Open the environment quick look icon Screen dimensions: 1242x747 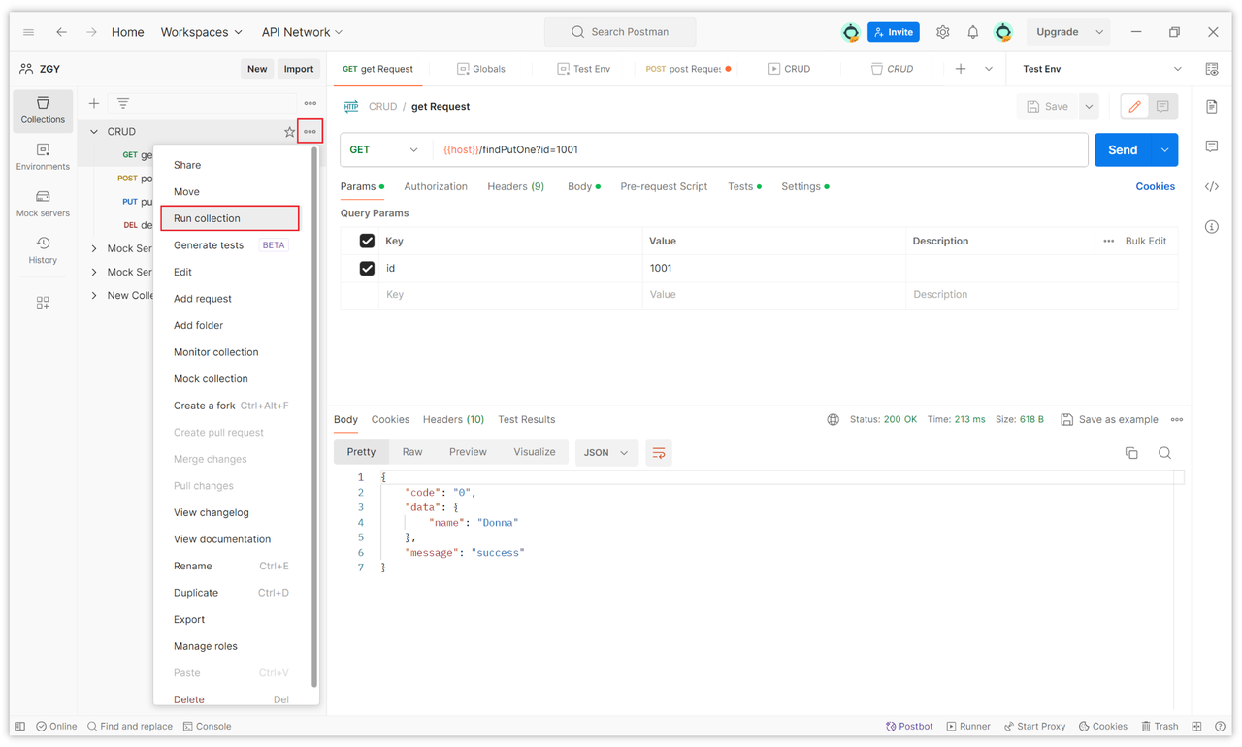[x=1212, y=69]
